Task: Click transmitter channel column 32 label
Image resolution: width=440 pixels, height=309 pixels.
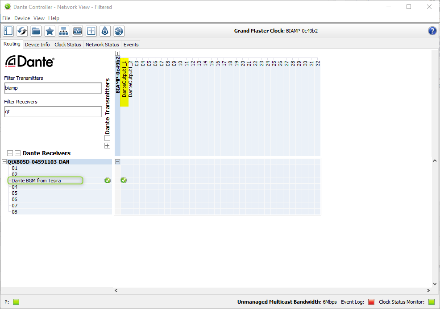Action: [318, 64]
